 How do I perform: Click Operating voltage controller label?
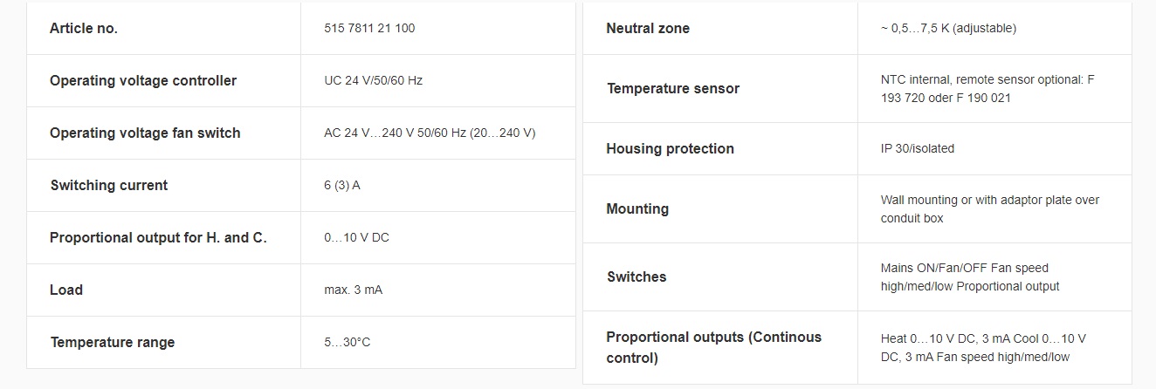[x=143, y=80]
